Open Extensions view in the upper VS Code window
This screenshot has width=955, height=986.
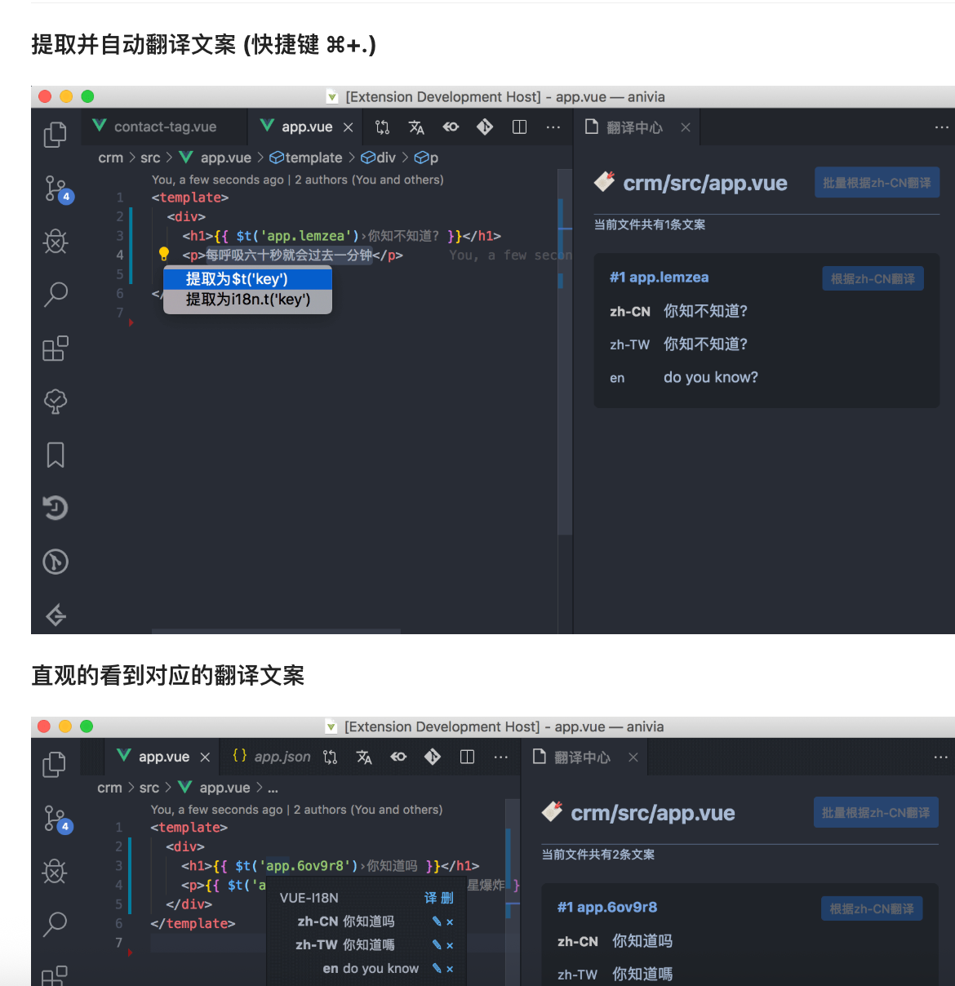coord(56,349)
